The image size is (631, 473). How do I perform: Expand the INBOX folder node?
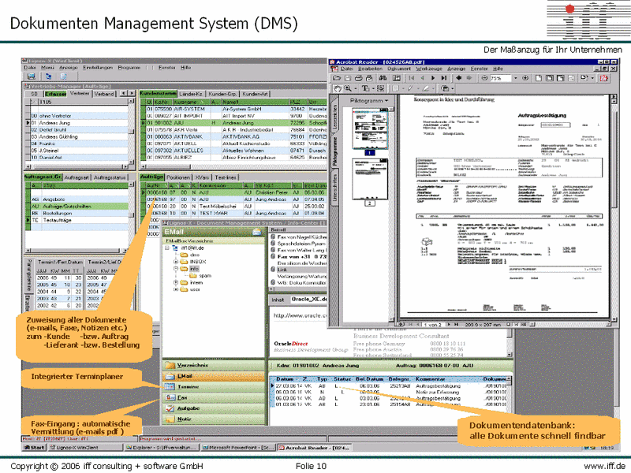click(176, 262)
